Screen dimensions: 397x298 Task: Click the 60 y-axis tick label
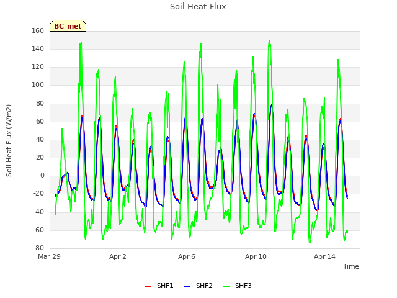pos(40,121)
